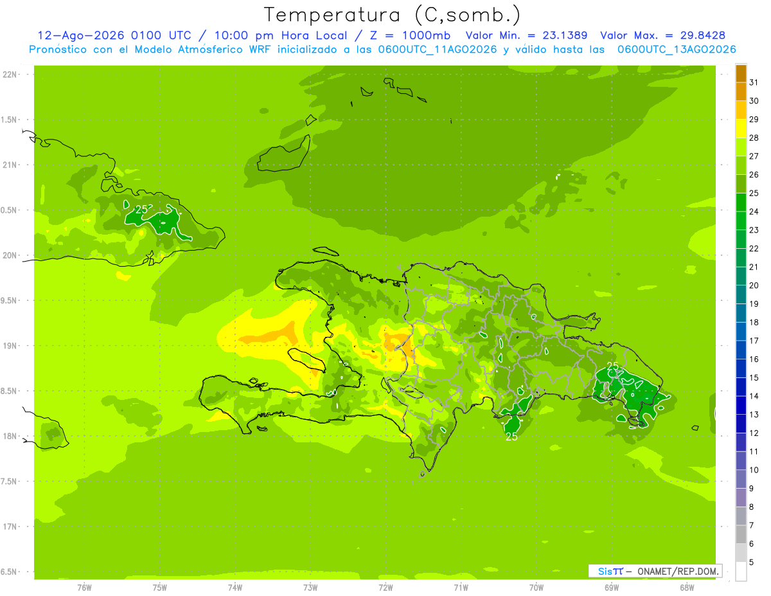
Task: Click the "69W" longitude label
Action: (x=612, y=587)
